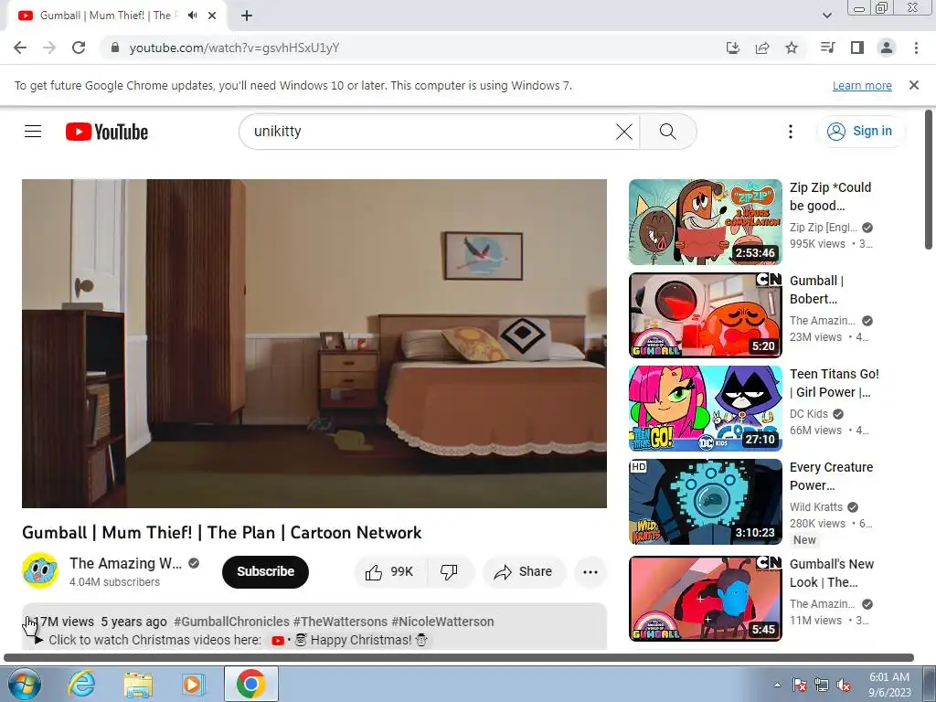The width and height of the screenshot is (936, 702).
Task: Open the Action Center flag icon
Action: coord(800,685)
